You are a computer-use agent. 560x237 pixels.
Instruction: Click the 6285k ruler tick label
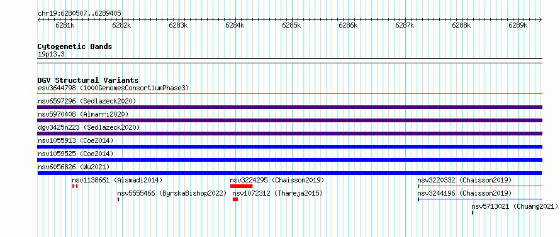coord(292,25)
